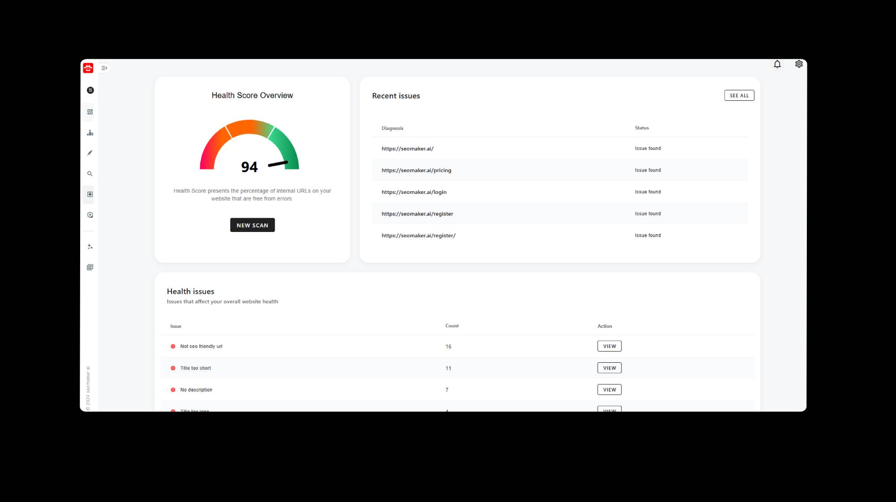The image size is (896, 502).
Task: Click the red indicator beside No description
Action: [173, 390]
